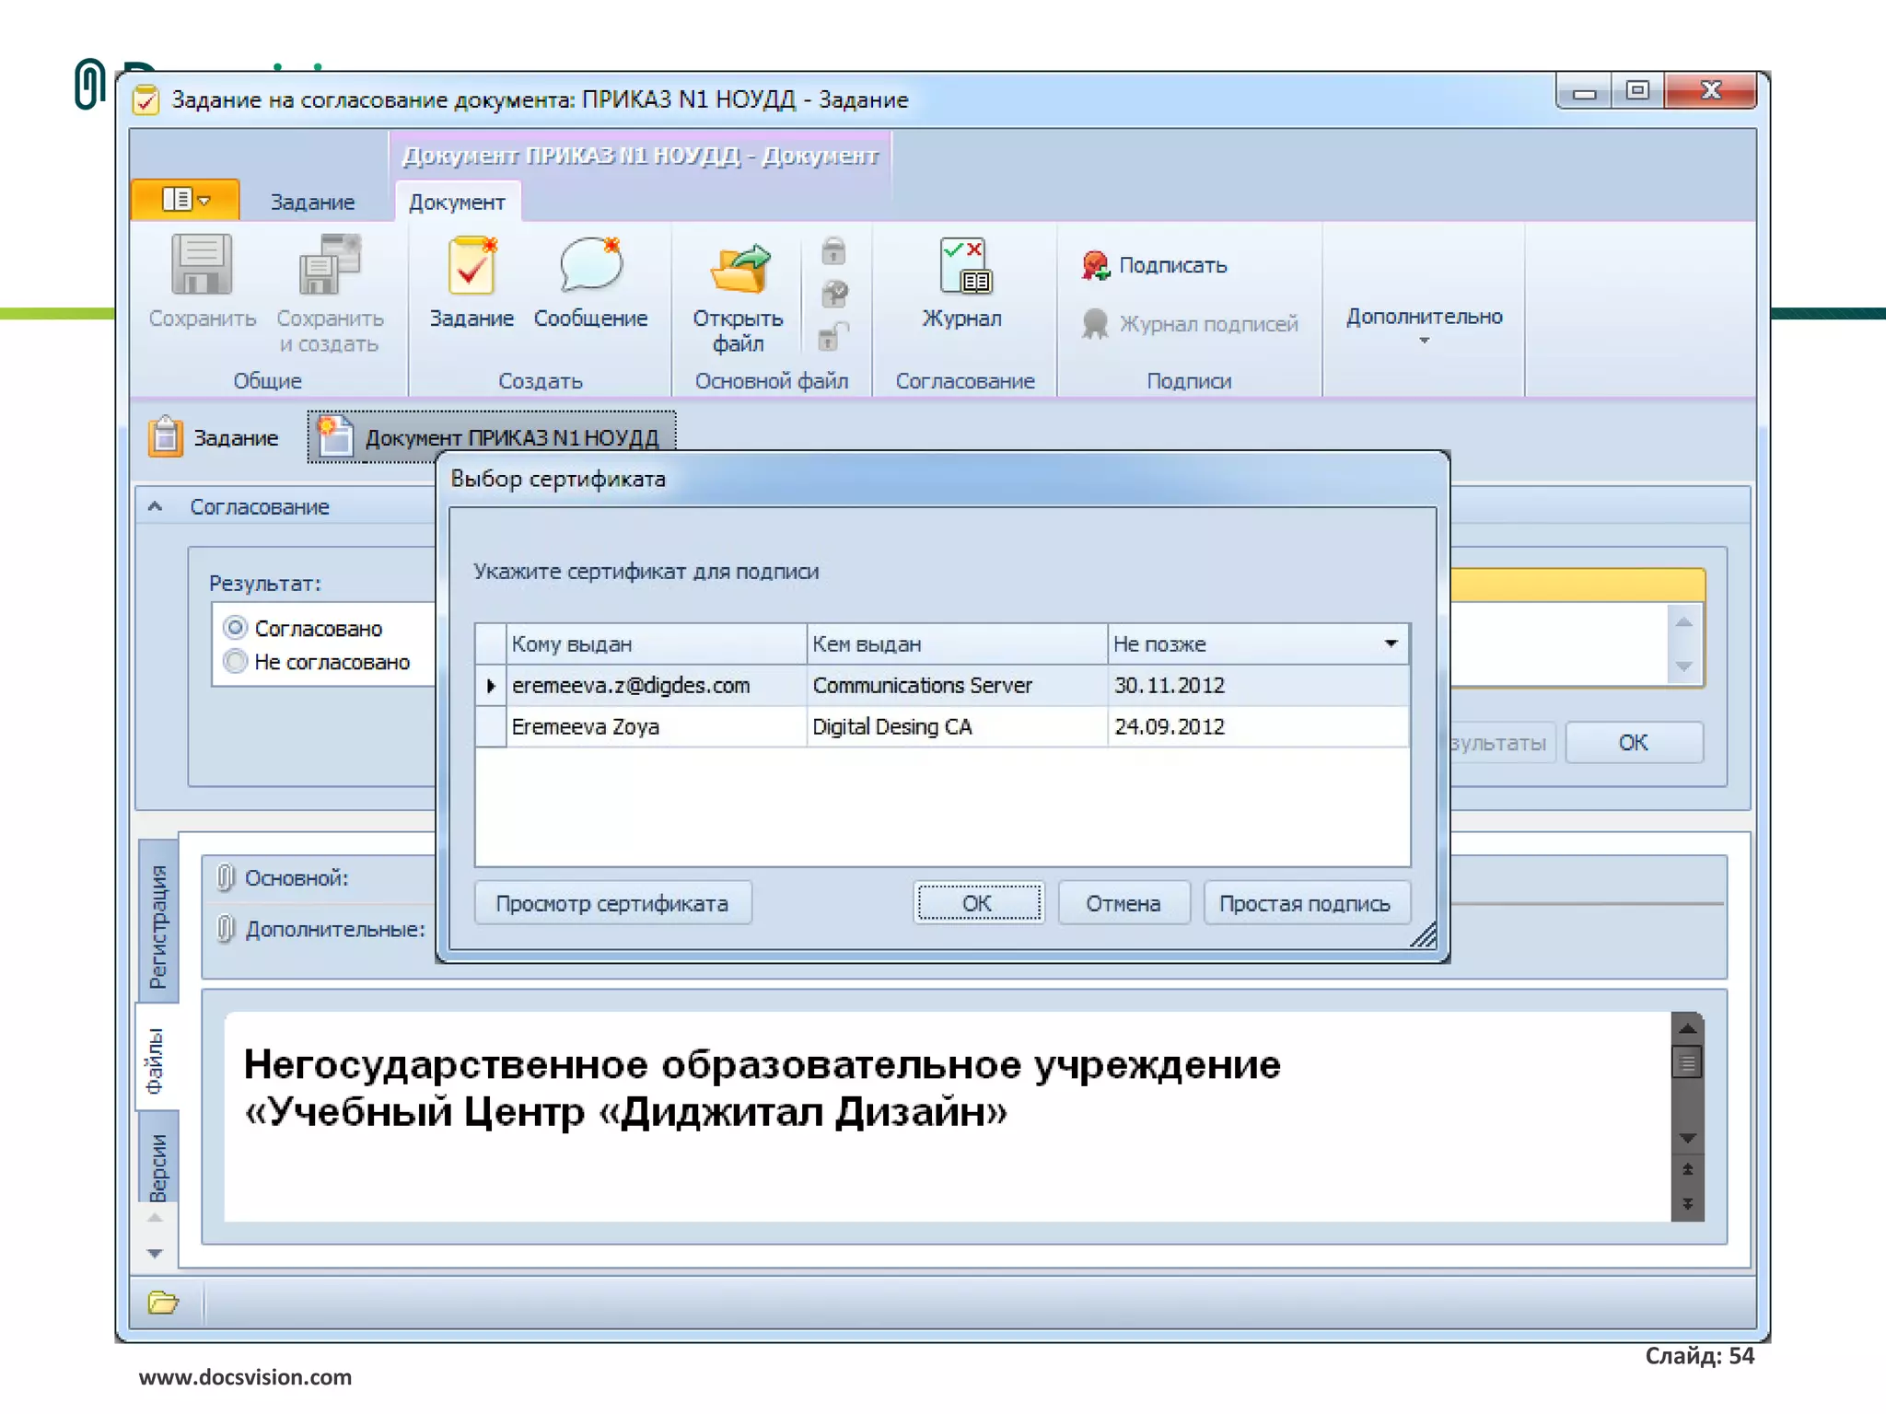The width and height of the screenshot is (1886, 1414).
Task: Click the paperclip icon next to Дополнительные
Action: [225, 928]
